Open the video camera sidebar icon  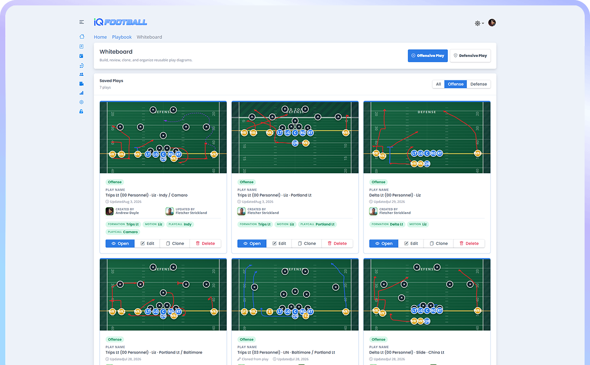pos(82,83)
